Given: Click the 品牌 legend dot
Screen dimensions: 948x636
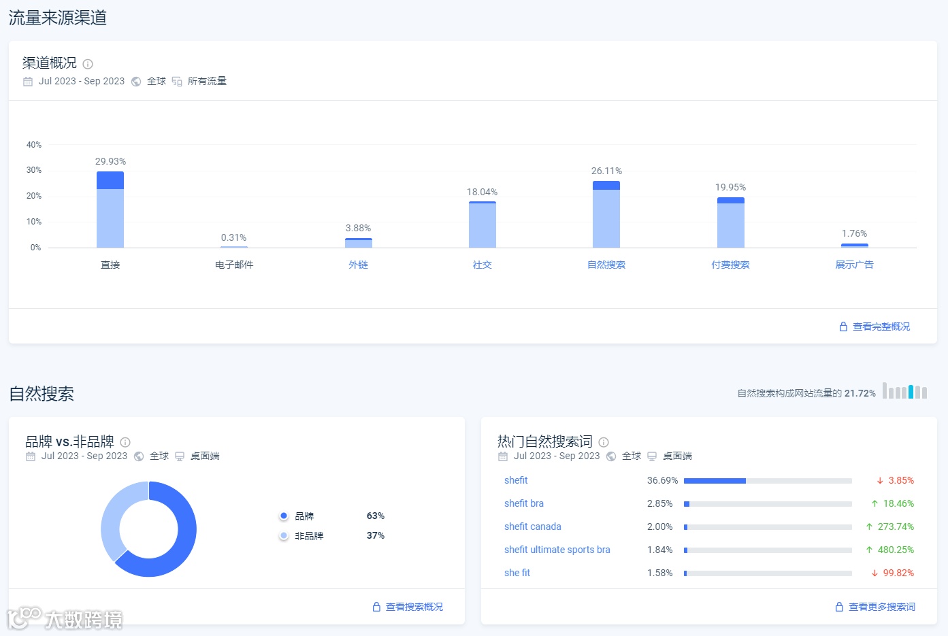Looking at the screenshot, I should (284, 516).
